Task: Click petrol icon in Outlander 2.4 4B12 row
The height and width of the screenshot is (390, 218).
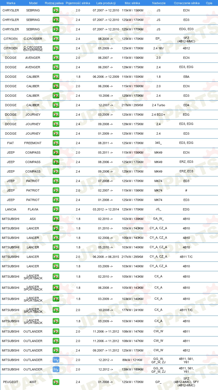Action: pyautogui.click(x=56, y=351)
